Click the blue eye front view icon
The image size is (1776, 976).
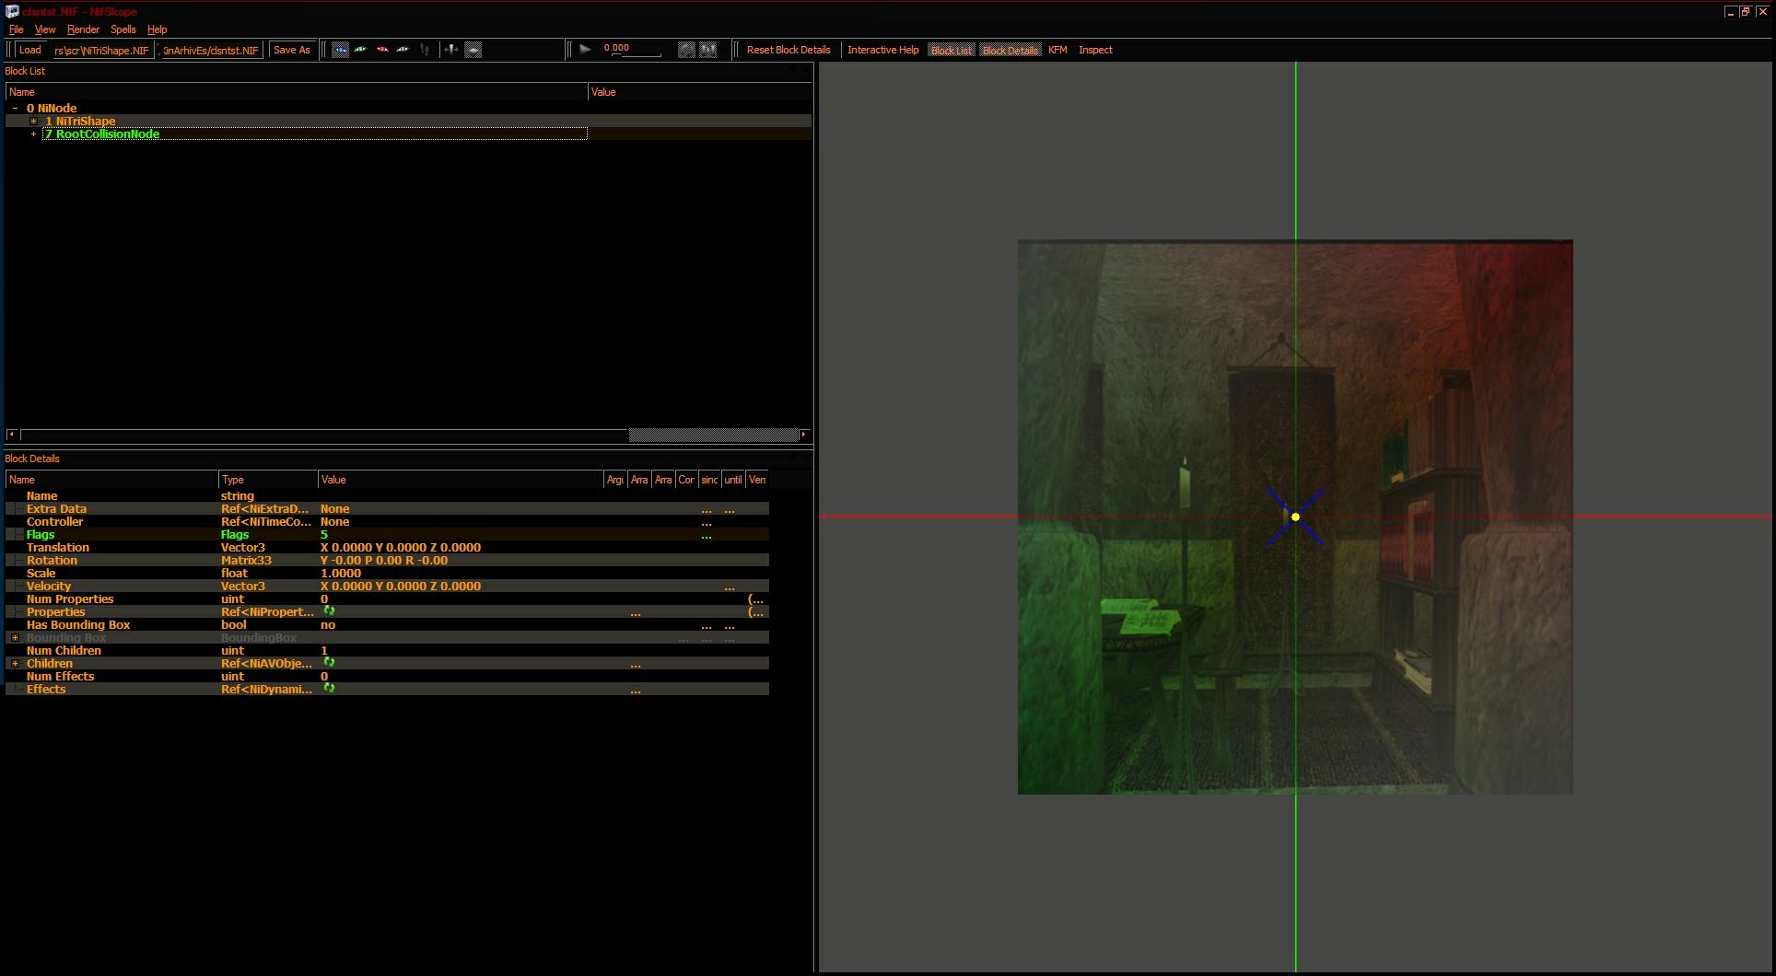[x=340, y=50]
